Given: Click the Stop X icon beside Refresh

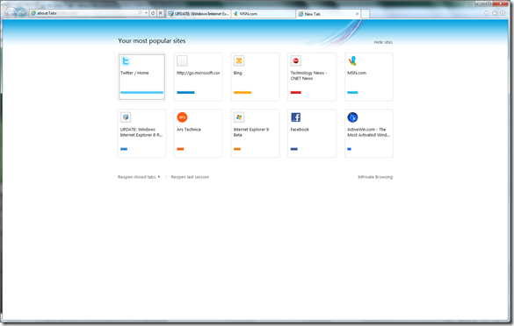Looking at the screenshot, I should click(160, 13).
